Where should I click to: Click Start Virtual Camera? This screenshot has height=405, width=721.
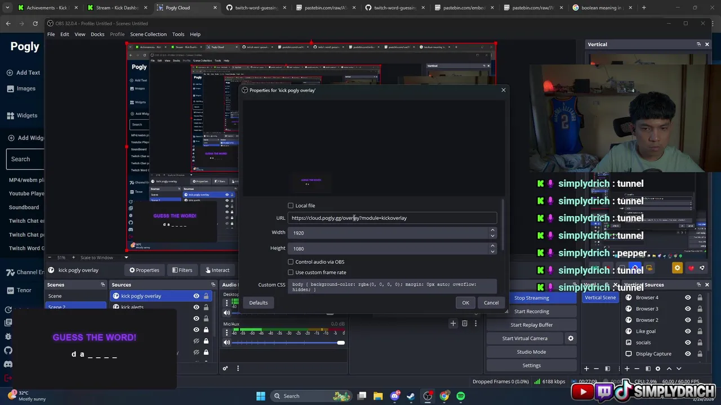524,339
